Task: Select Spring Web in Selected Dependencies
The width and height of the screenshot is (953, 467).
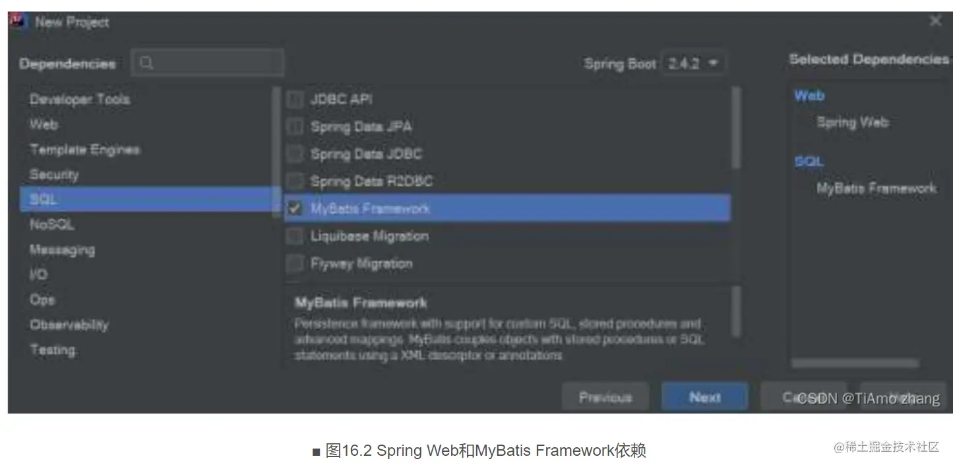Action: (853, 123)
